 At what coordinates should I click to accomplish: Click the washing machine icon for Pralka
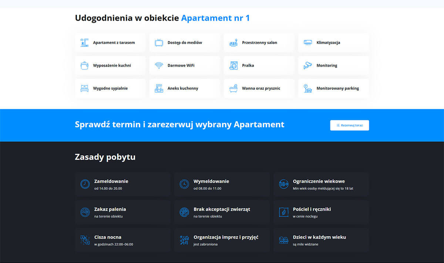coord(233,65)
